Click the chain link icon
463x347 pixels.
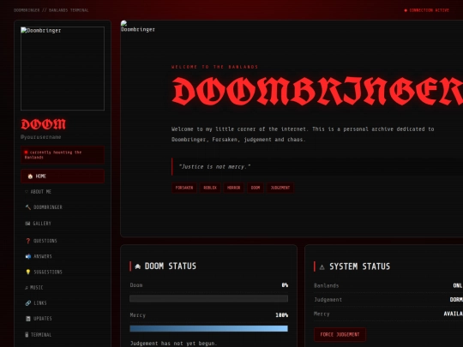[x=28, y=303]
